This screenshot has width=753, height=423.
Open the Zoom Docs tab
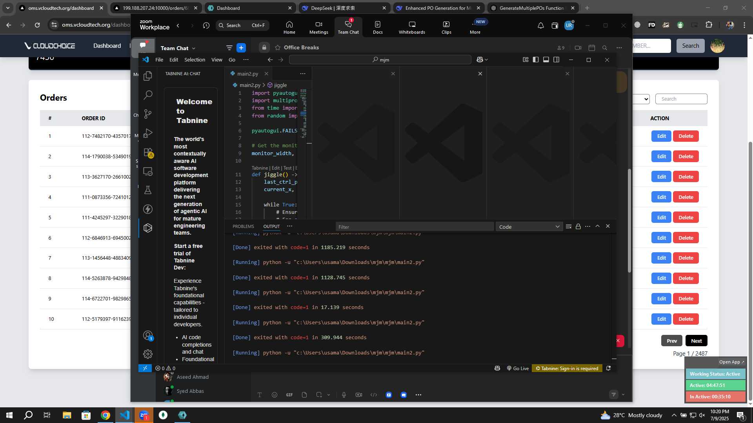coord(378,27)
